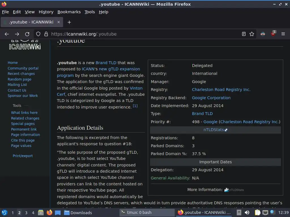Viewport: 290px width, 217px height.
Task: Open Contact Us link
Action: tap(17, 90)
